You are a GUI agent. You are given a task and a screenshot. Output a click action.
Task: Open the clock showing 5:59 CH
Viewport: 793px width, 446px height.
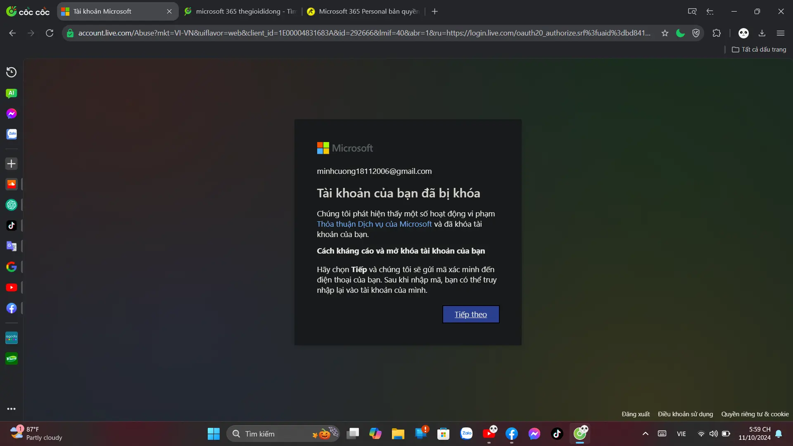point(755,434)
